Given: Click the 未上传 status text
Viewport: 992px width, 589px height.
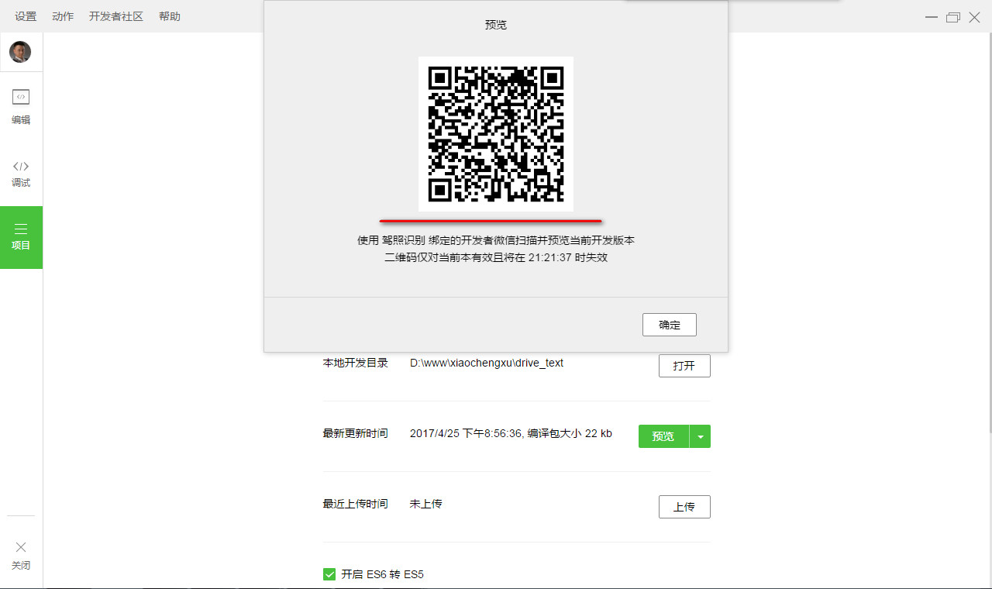Looking at the screenshot, I should [x=425, y=504].
